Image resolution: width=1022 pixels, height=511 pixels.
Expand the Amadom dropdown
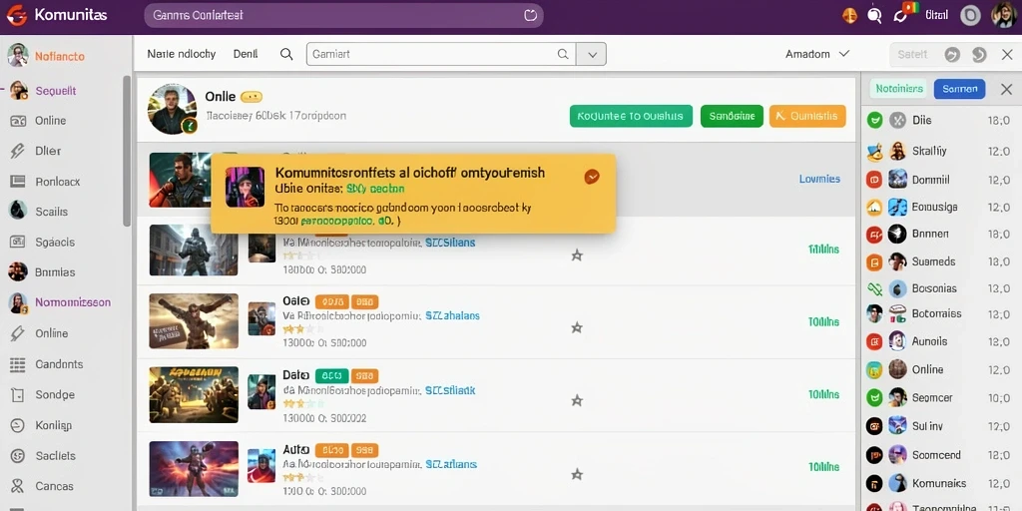pos(817,54)
